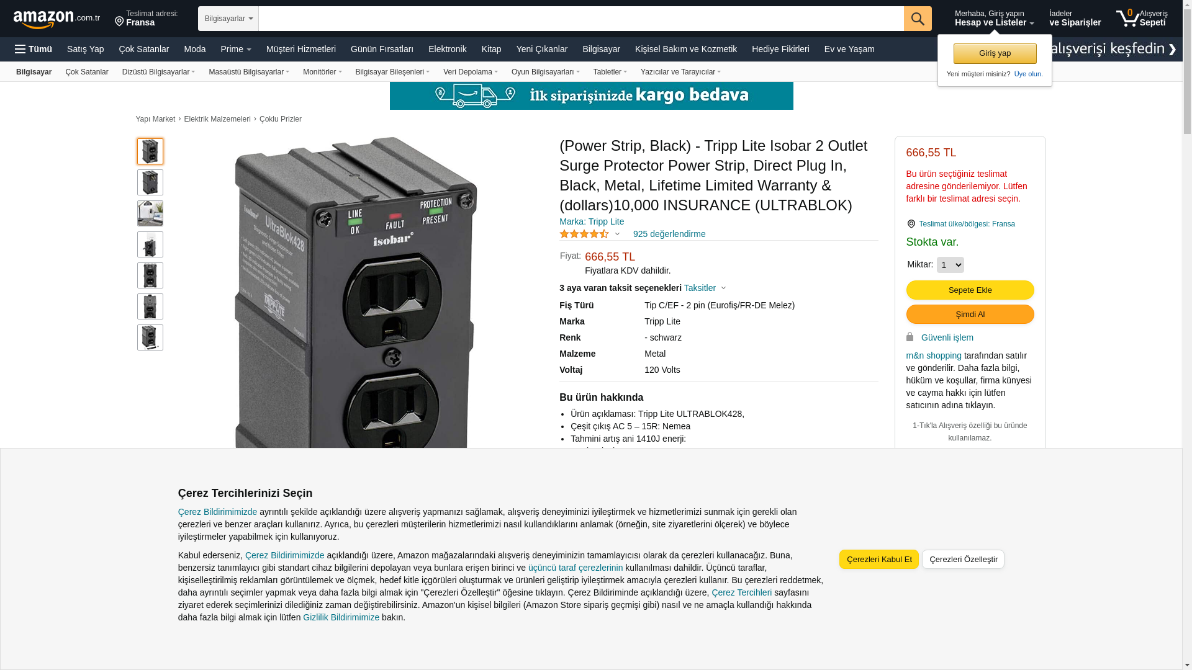This screenshot has height=670, width=1192.
Task: Click the Çerezleri Özelleştir button
Action: click(963, 559)
